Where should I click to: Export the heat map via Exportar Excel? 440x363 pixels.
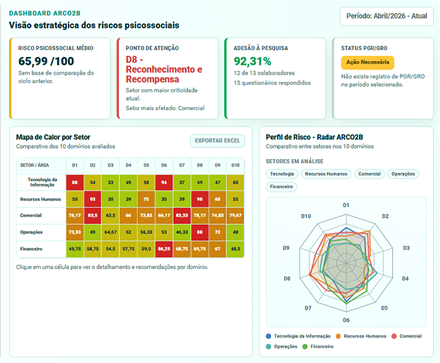pyautogui.click(x=217, y=141)
